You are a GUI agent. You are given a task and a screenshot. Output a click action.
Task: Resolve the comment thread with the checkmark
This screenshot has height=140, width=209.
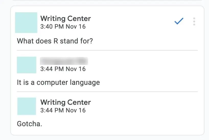[x=179, y=22]
